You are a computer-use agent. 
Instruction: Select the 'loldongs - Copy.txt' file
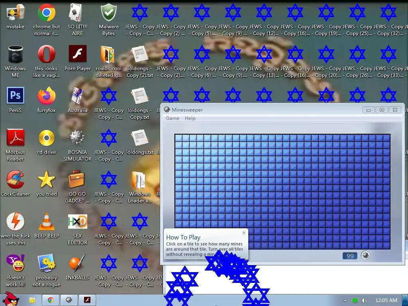coord(140,104)
